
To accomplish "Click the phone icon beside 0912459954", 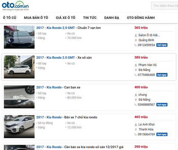I will [136, 45].
